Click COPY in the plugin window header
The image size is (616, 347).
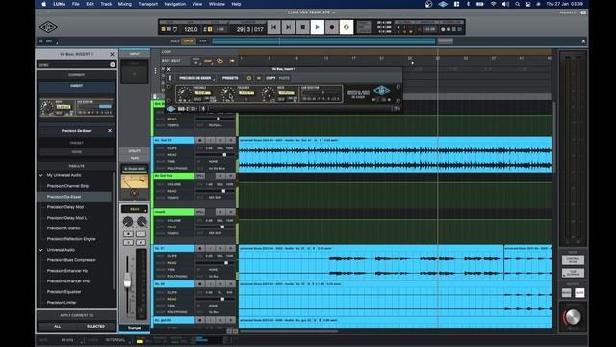coord(270,78)
